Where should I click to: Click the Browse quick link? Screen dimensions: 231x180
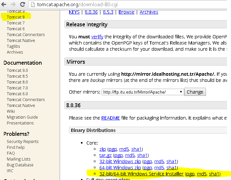[x=126, y=12]
